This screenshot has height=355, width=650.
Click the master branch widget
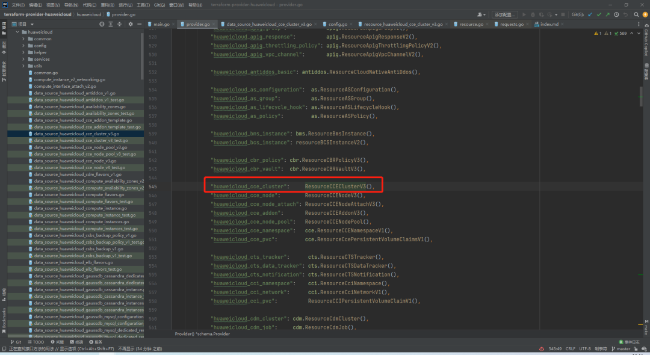[621, 349]
